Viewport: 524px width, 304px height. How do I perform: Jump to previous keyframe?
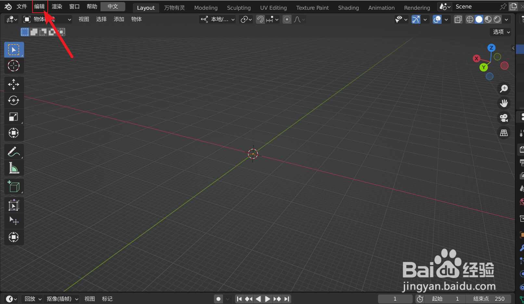[x=249, y=299]
